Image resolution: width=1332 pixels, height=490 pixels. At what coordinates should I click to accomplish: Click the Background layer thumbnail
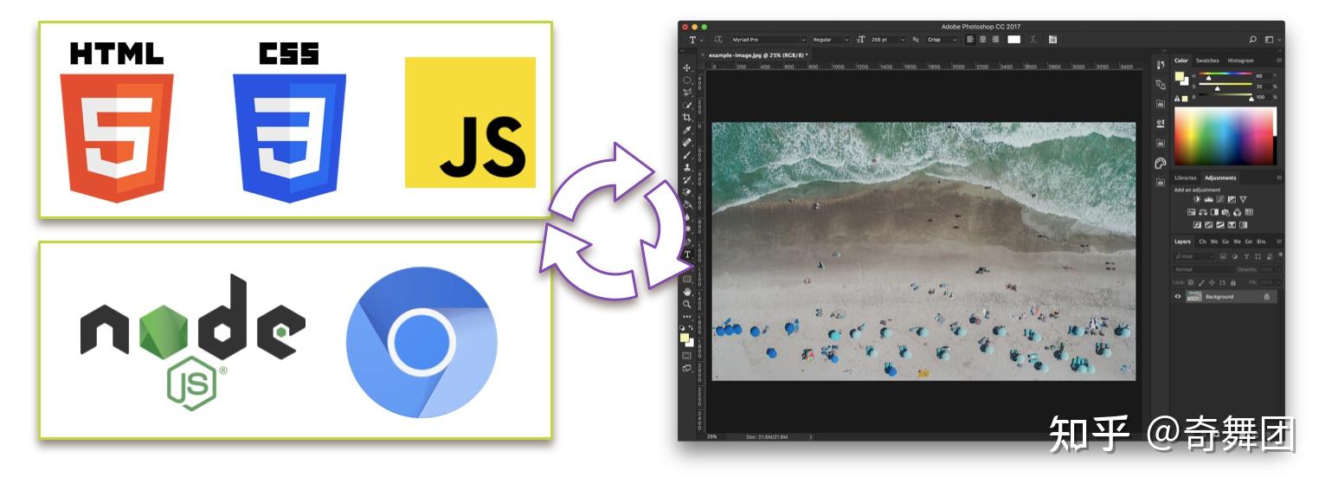tap(1194, 297)
